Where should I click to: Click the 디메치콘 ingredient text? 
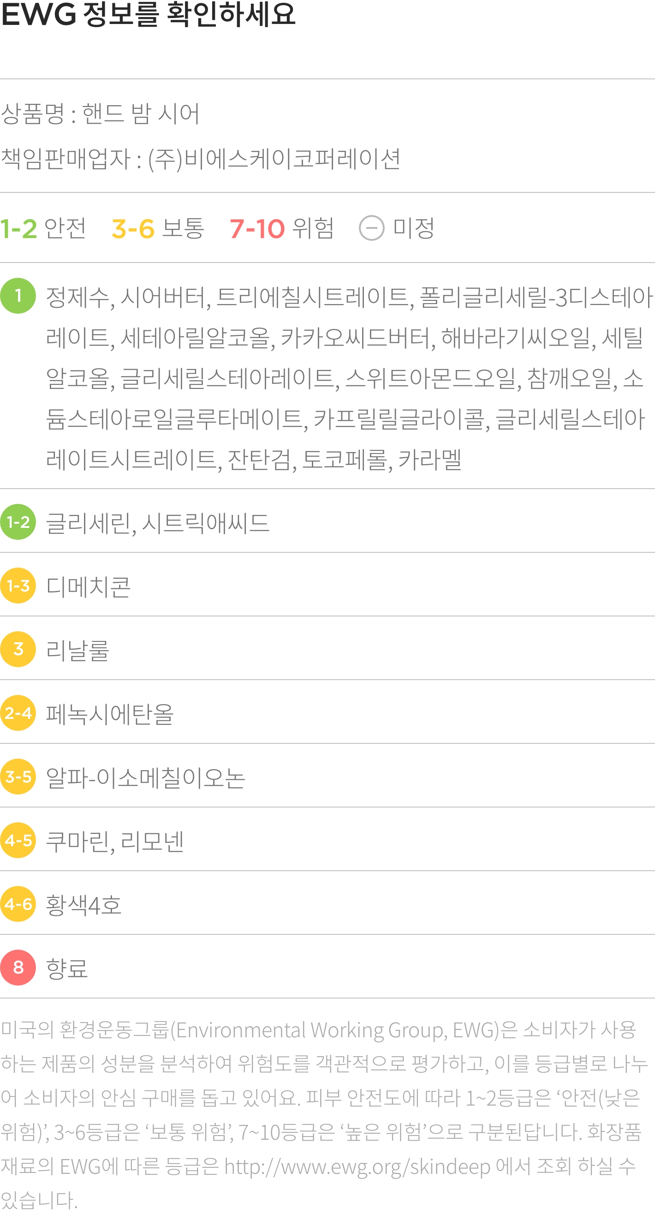88,586
